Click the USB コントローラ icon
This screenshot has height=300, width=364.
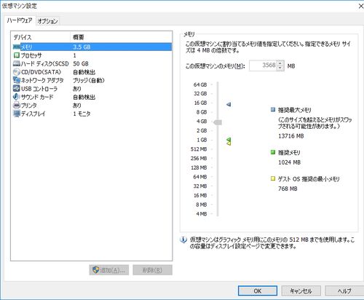(17, 88)
